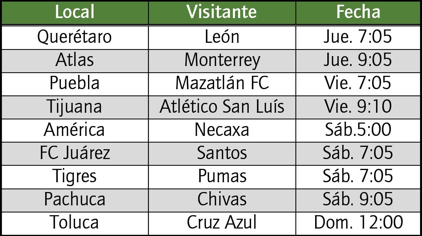
Task: Click the Cruz Azul cell
Action: (x=222, y=223)
